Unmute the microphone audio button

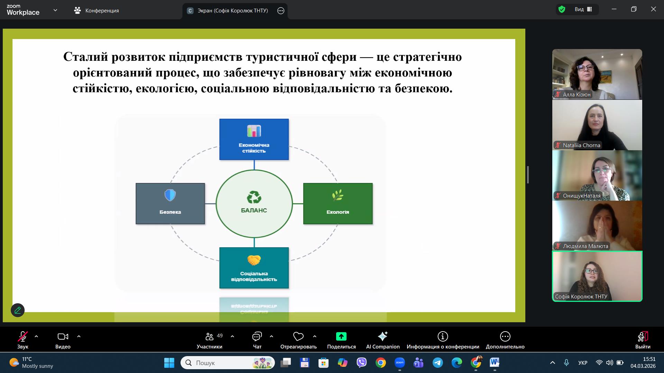point(23,336)
